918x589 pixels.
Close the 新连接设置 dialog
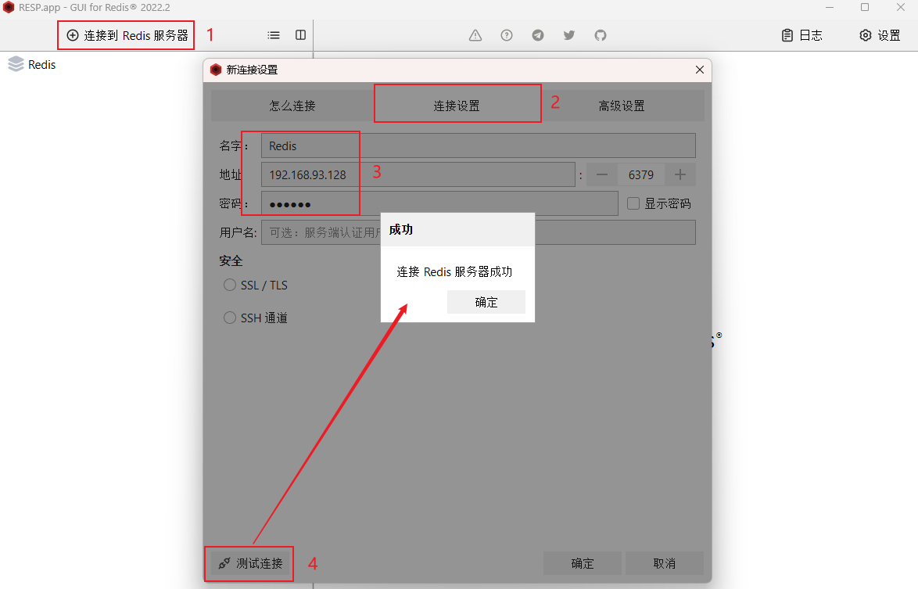click(x=700, y=70)
